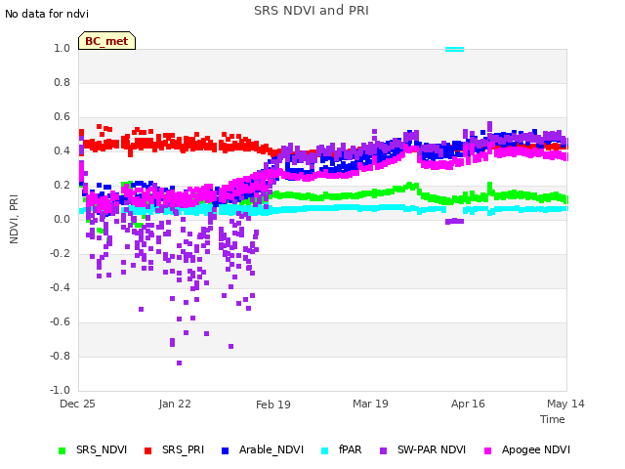
Task: Click the cyan fPAR legend swatch
Action: pos(325,450)
